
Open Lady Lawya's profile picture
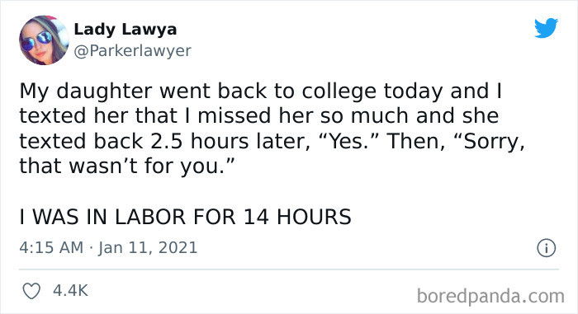pyautogui.click(x=44, y=40)
